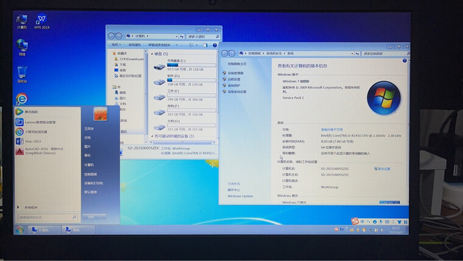This screenshot has width=463, height=261.
Task: Open 远程设置 in the System window sidebar
Action: pyautogui.click(x=234, y=79)
